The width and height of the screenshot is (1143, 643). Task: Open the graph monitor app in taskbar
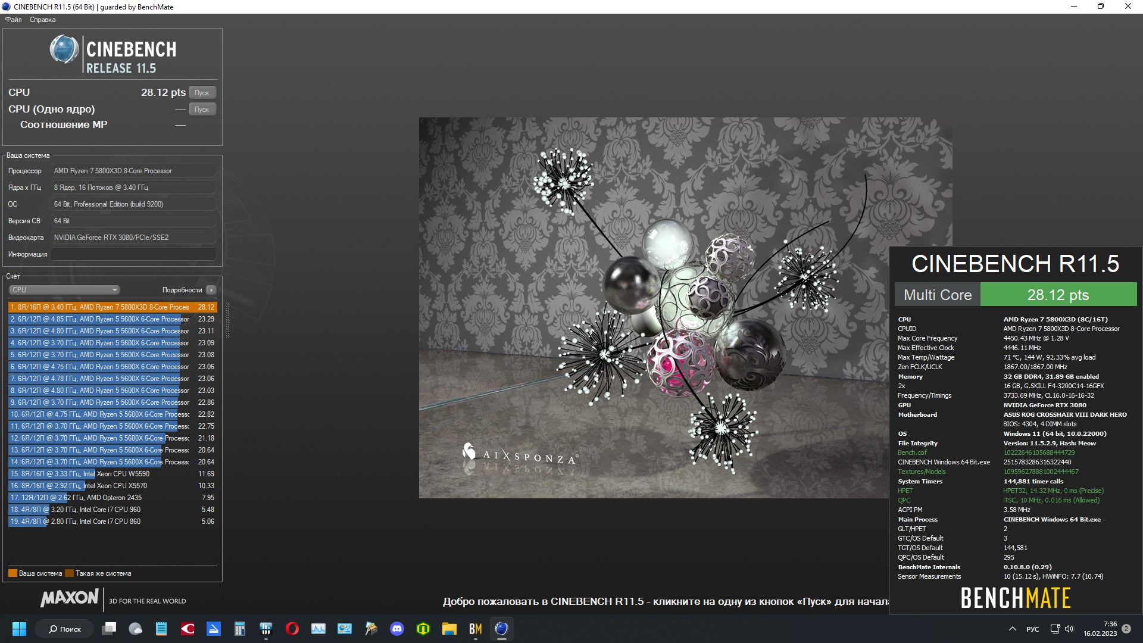318,629
